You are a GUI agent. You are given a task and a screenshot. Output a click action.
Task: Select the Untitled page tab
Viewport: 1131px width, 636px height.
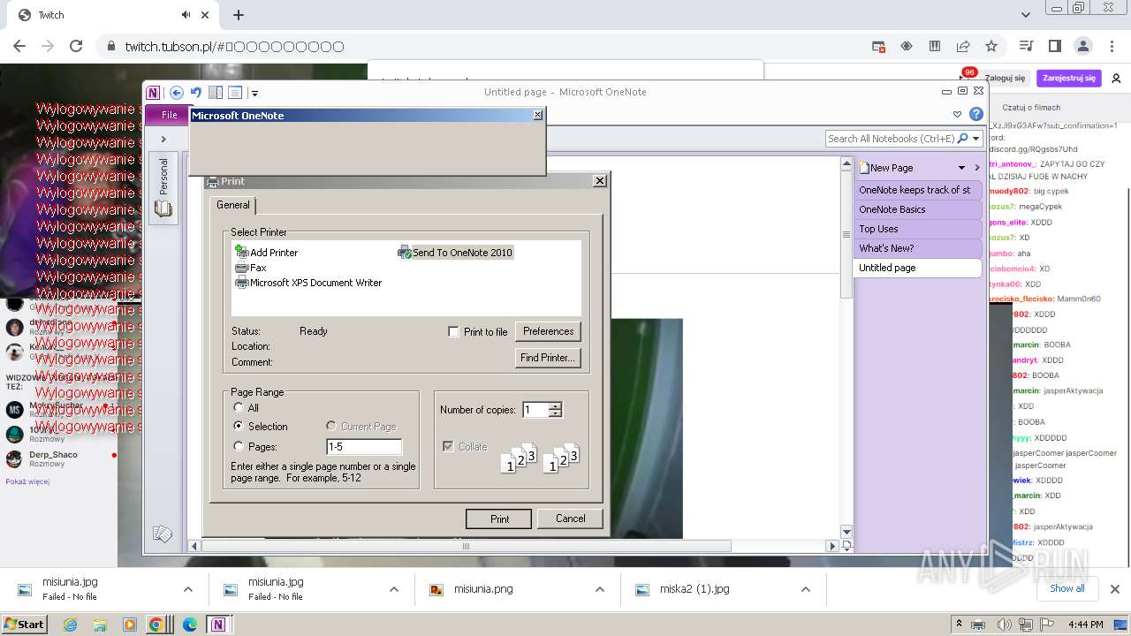pos(918,268)
